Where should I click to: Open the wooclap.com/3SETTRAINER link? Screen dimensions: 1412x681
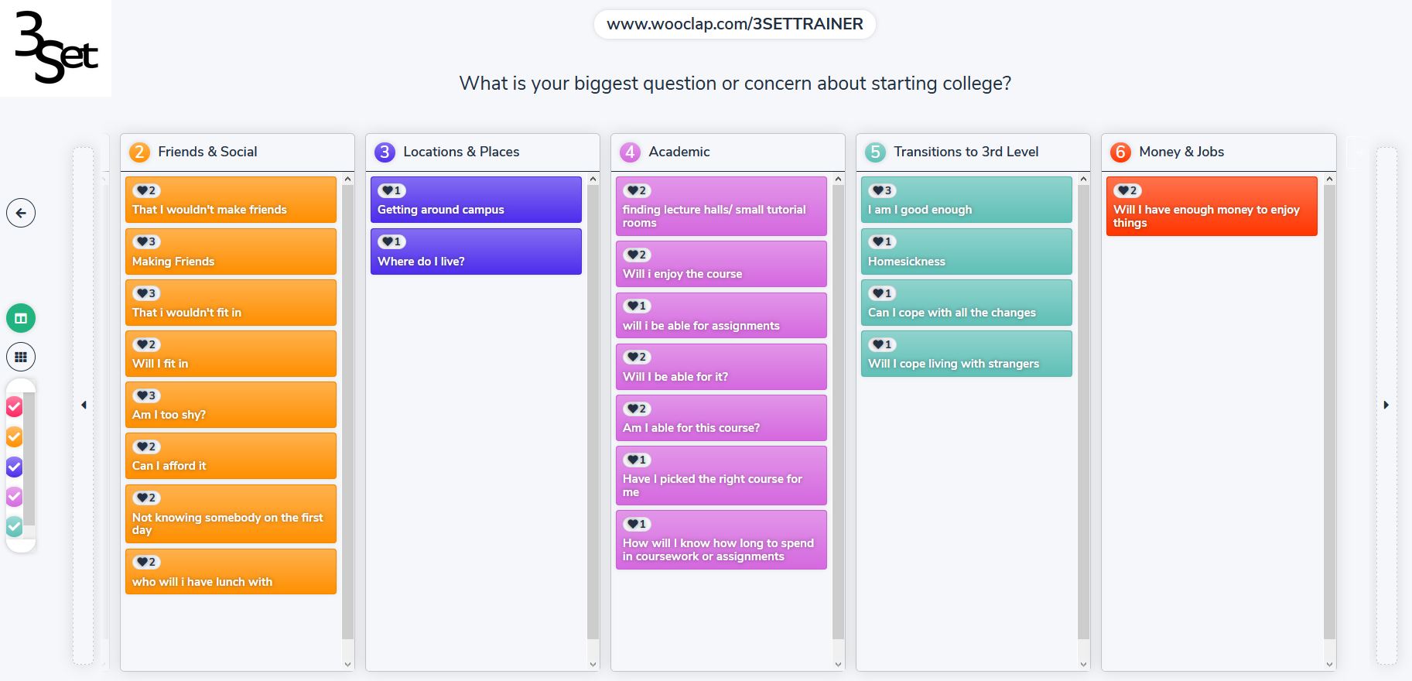[x=734, y=24]
